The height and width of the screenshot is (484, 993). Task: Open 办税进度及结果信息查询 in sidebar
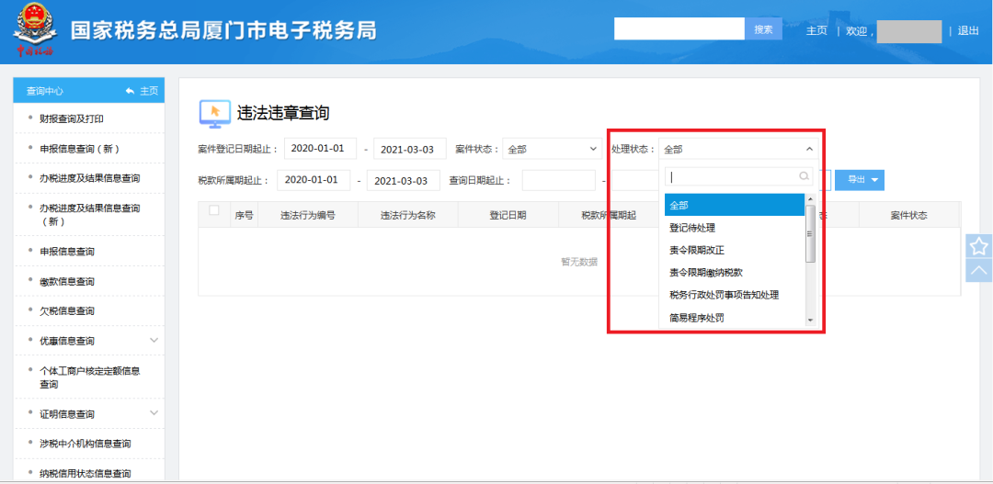[x=88, y=178]
